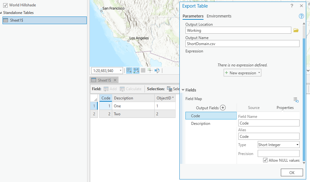
Task: Click the Add field icon
Action: (106, 89)
